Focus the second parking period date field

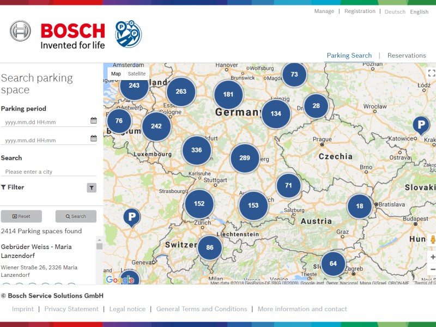click(45, 140)
